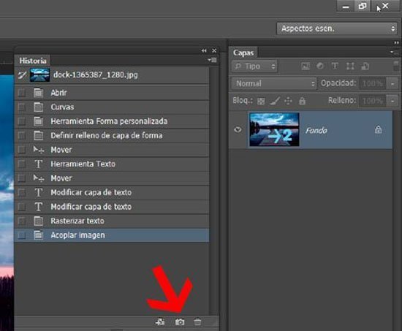Hide the Fondo layer with the eye icon
This screenshot has height=331, width=402.
click(x=238, y=129)
